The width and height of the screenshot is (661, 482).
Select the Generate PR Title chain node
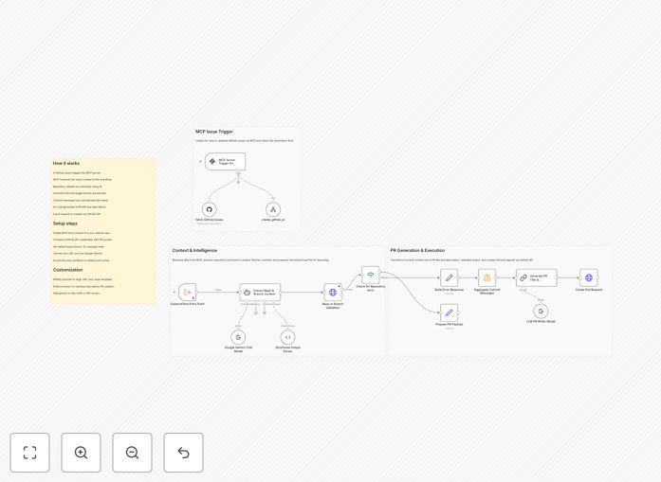click(x=537, y=277)
